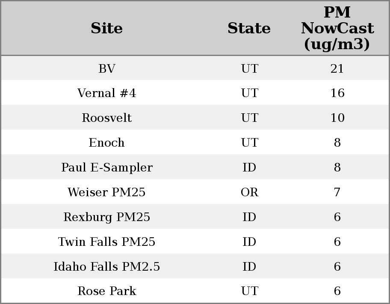This screenshot has height=304, width=390.
Task: Click the OR state cell
Action: coord(249,192)
